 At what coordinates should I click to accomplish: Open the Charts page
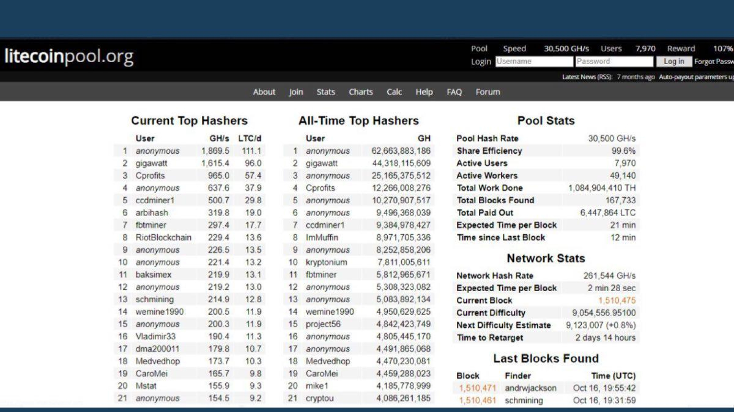click(361, 92)
